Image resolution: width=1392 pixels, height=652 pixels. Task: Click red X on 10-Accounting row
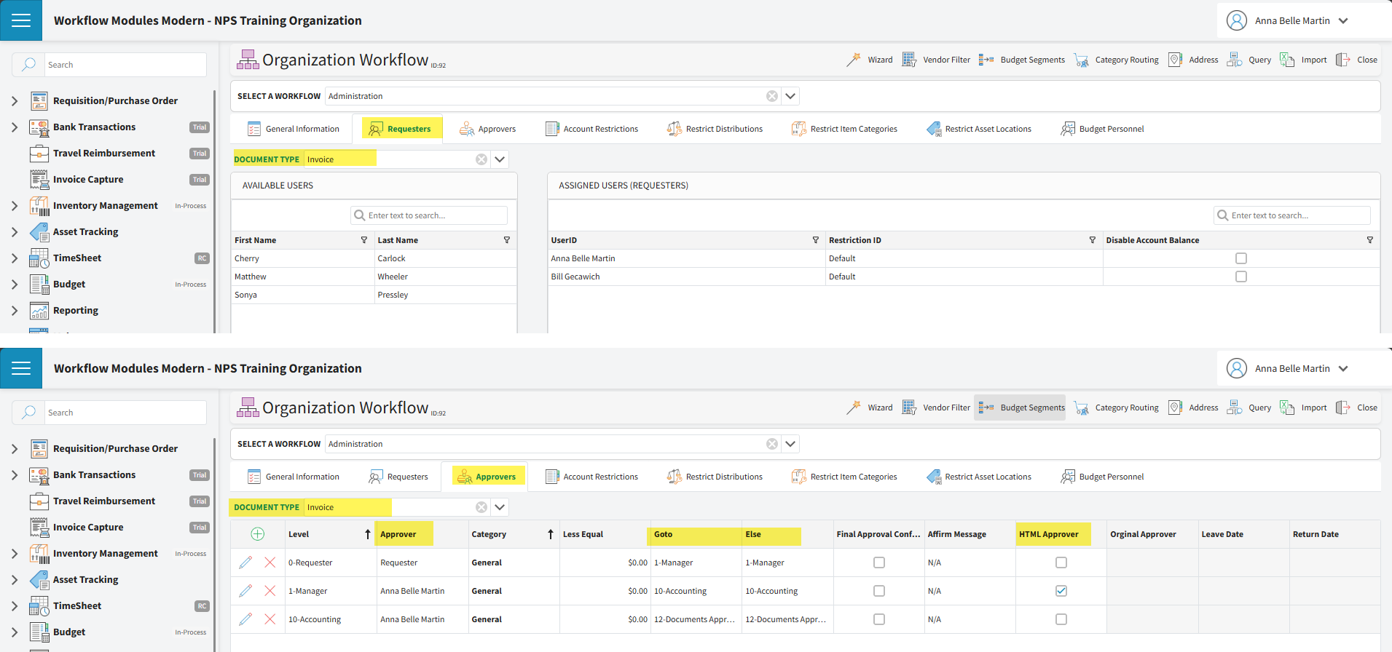(x=270, y=619)
